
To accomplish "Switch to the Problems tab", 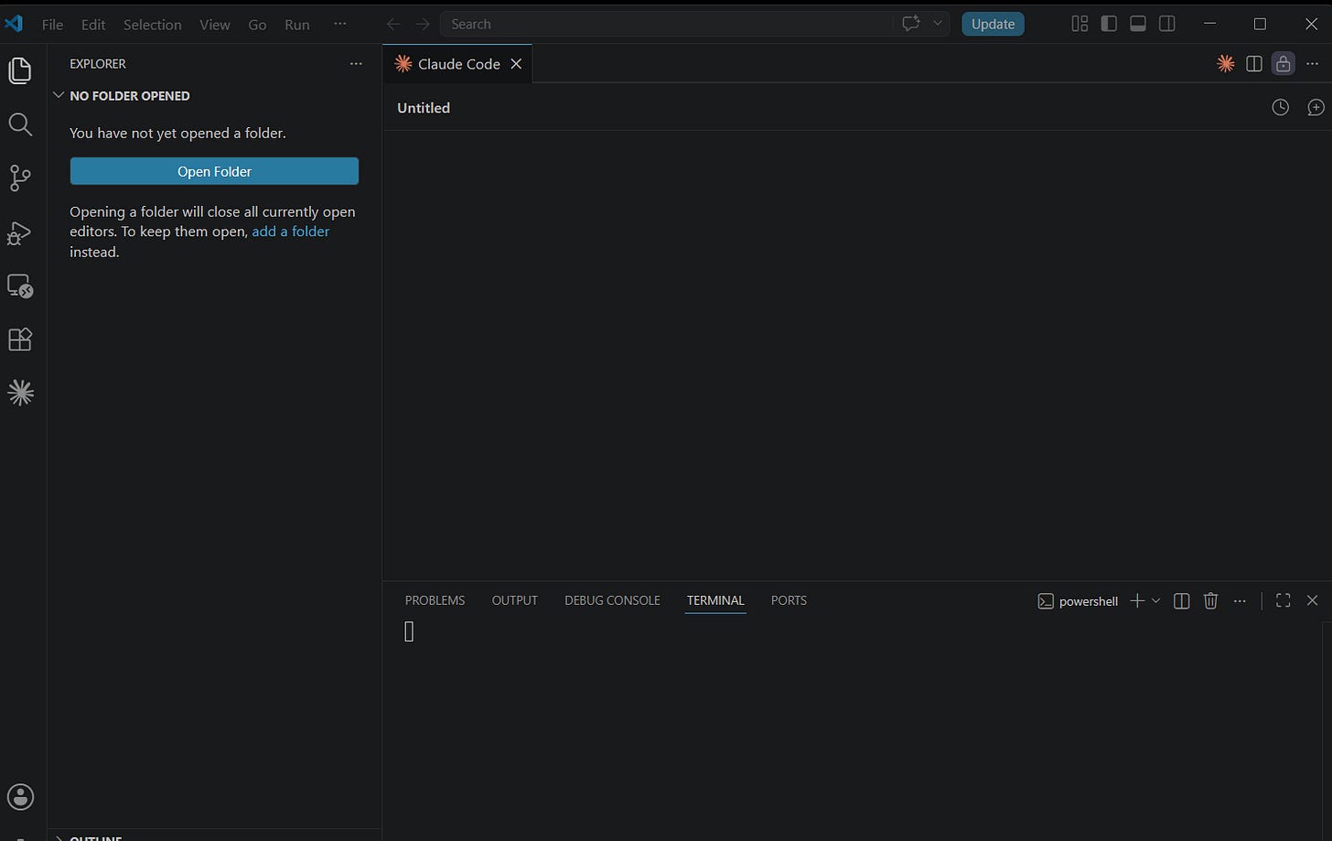I will coord(435,600).
